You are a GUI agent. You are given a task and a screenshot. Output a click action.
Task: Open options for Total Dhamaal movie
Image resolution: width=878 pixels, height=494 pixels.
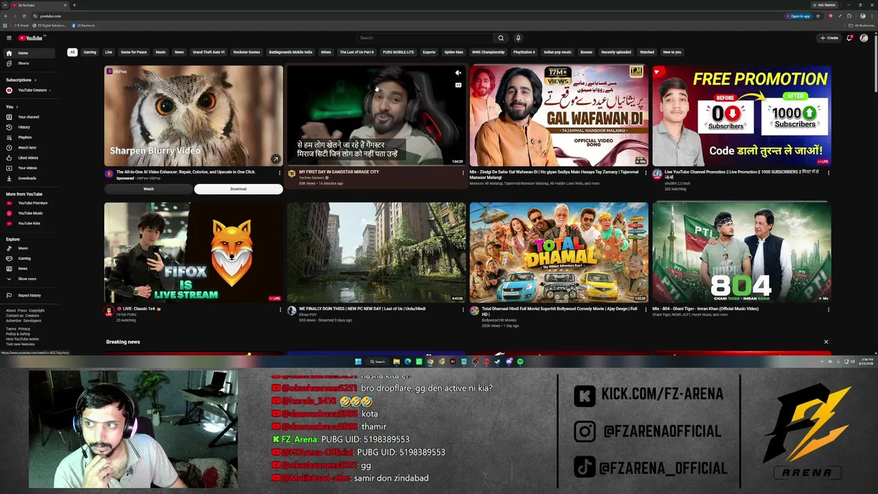(645, 309)
